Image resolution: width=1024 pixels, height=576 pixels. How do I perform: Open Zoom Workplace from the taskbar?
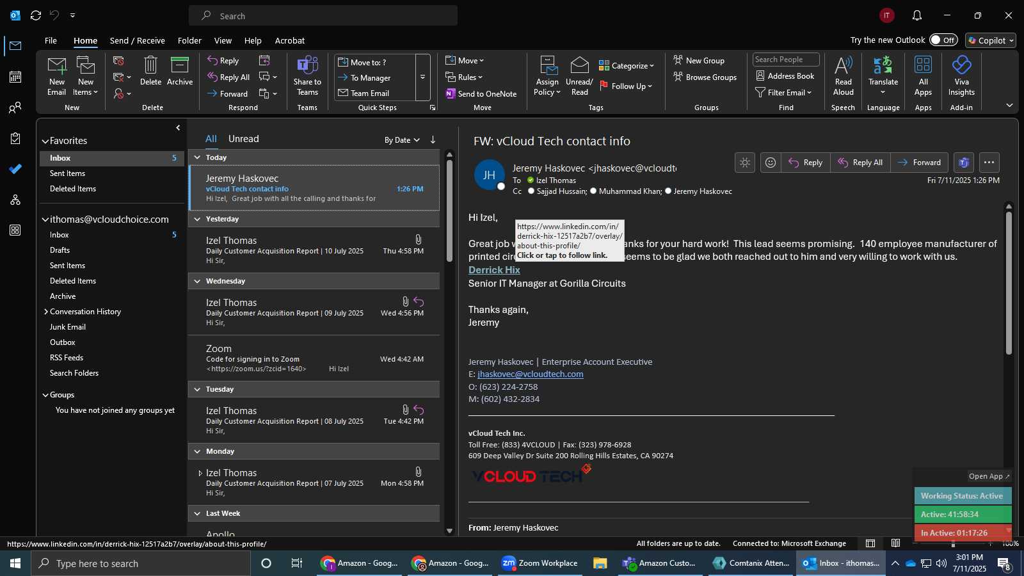540,563
